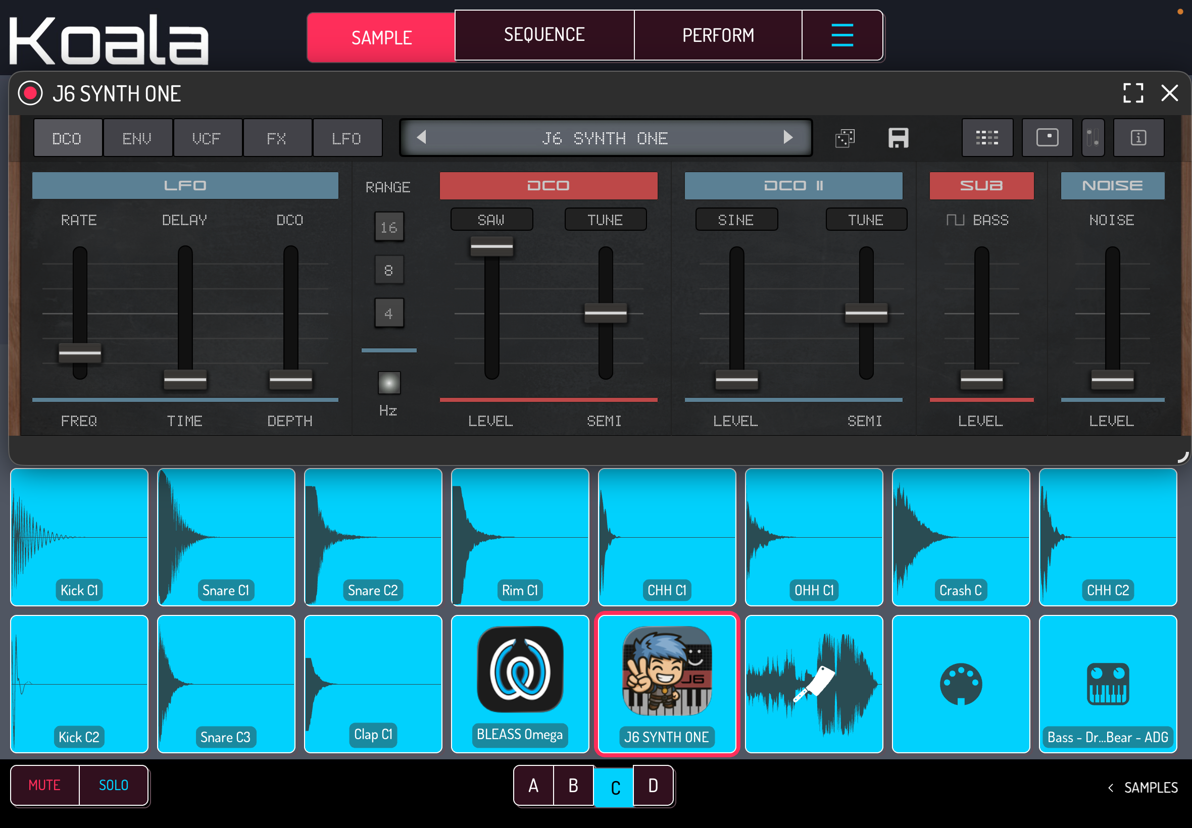Click the DCO semi tune slider handle

(606, 313)
